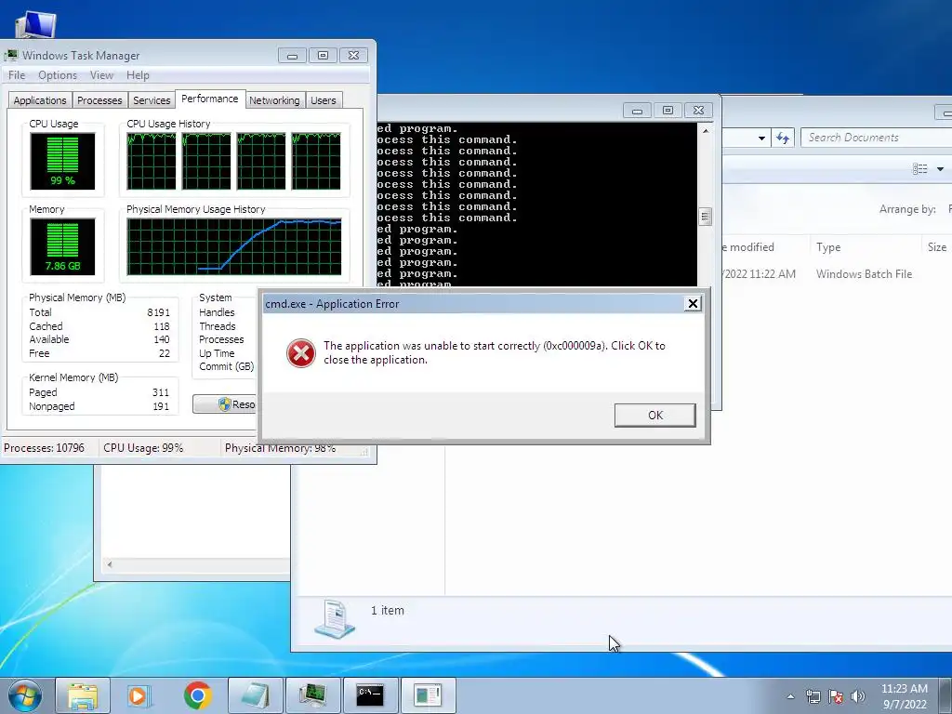952x714 pixels.
Task: Click the Search Documents field
Action: 877,138
